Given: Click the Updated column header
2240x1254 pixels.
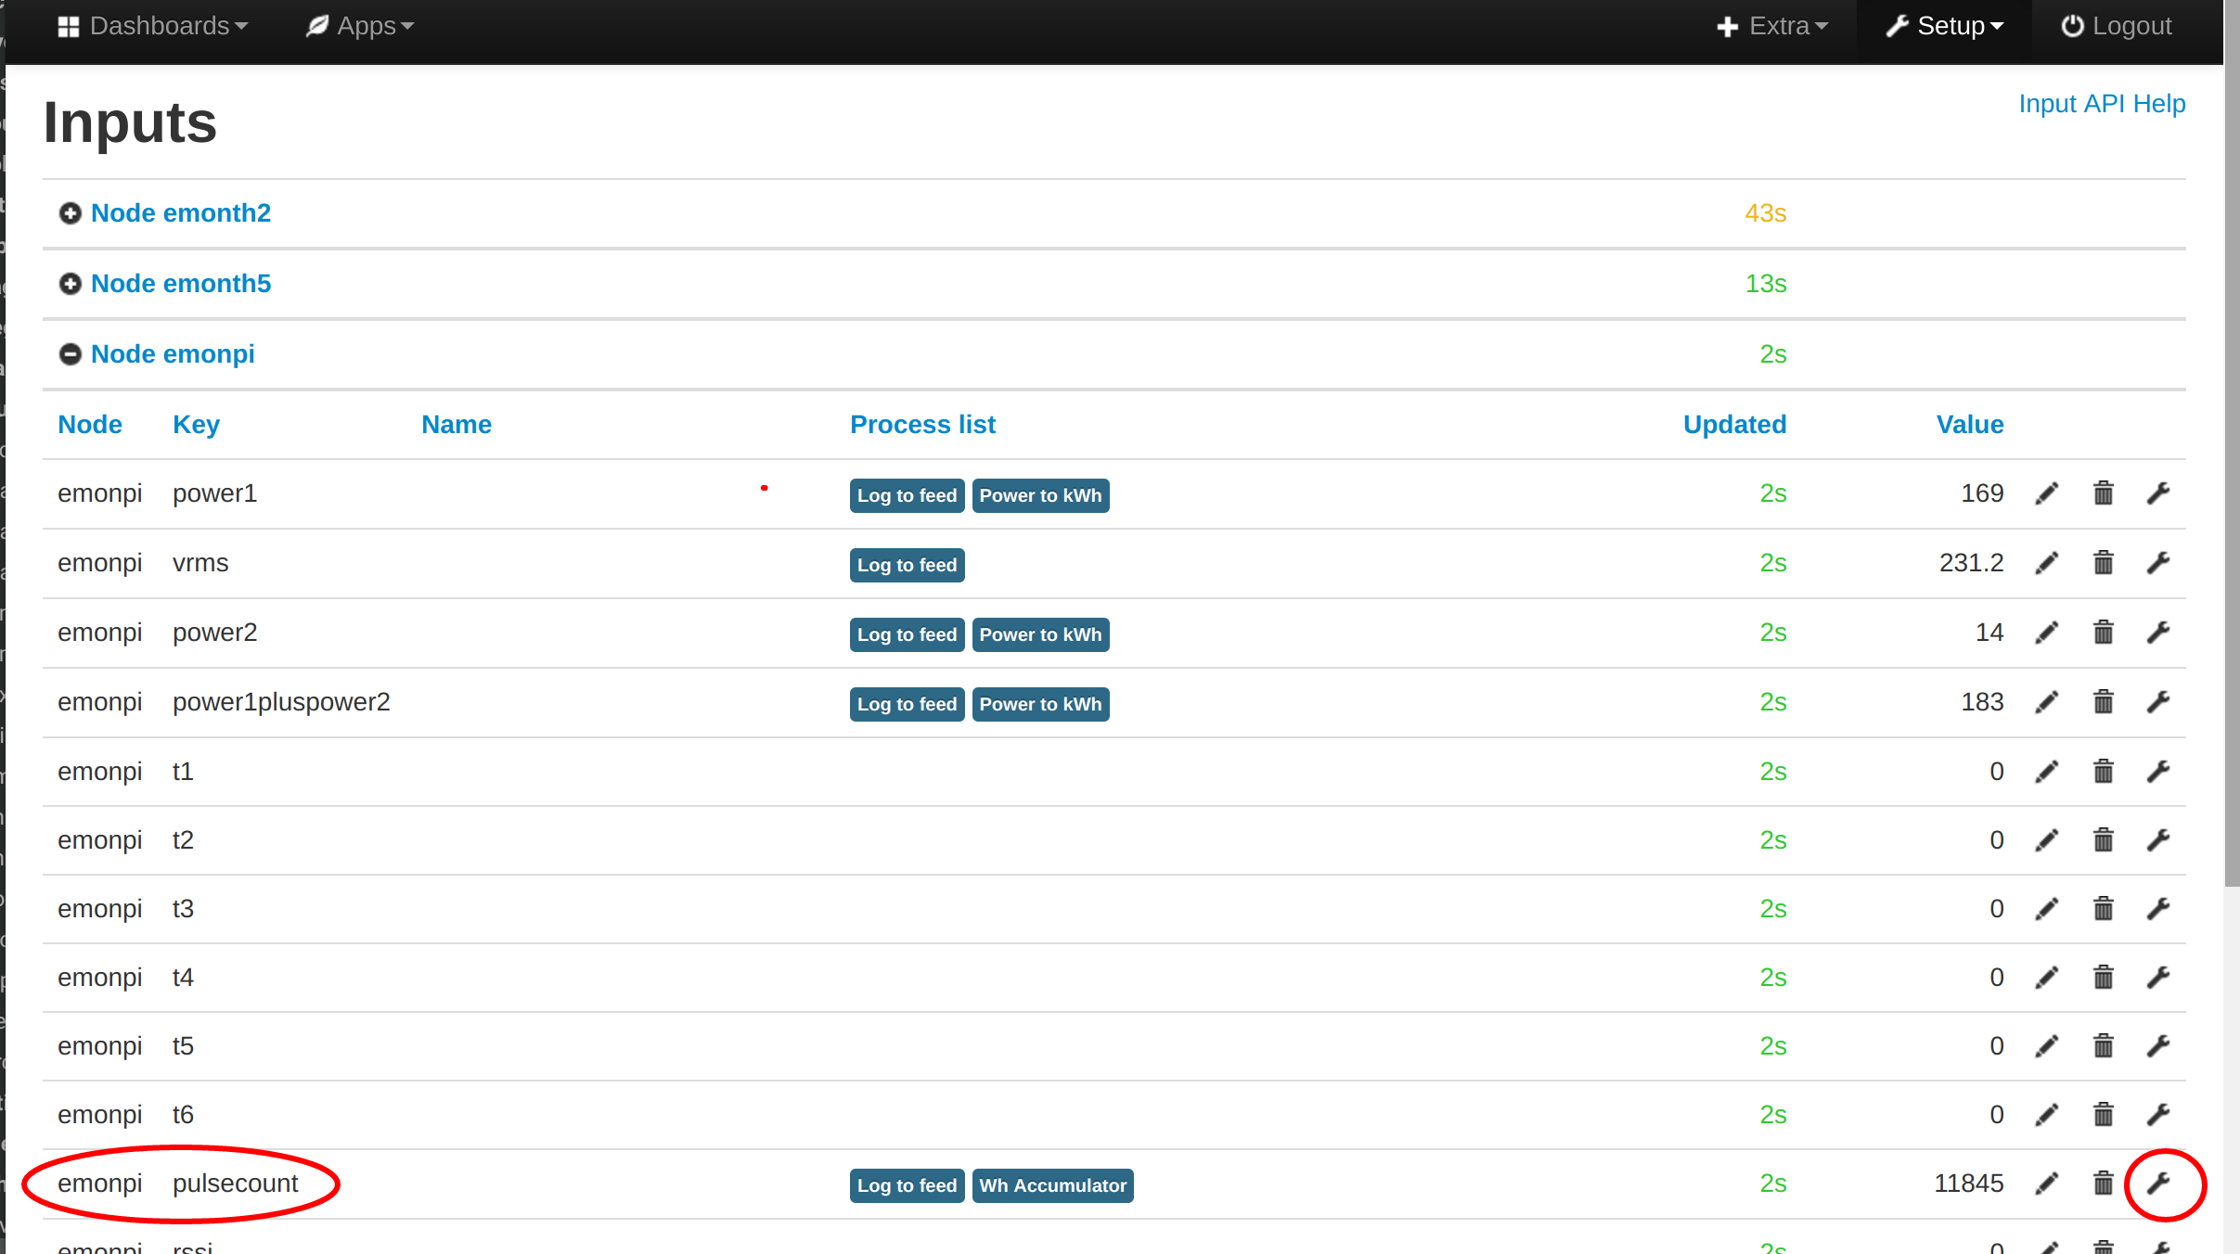Looking at the screenshot, I should coord(1734,425).
